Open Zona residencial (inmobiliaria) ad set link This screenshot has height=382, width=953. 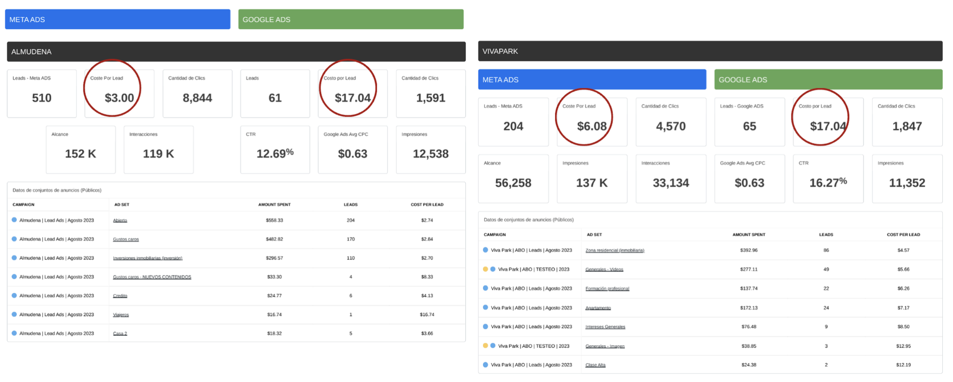(615, 251)
